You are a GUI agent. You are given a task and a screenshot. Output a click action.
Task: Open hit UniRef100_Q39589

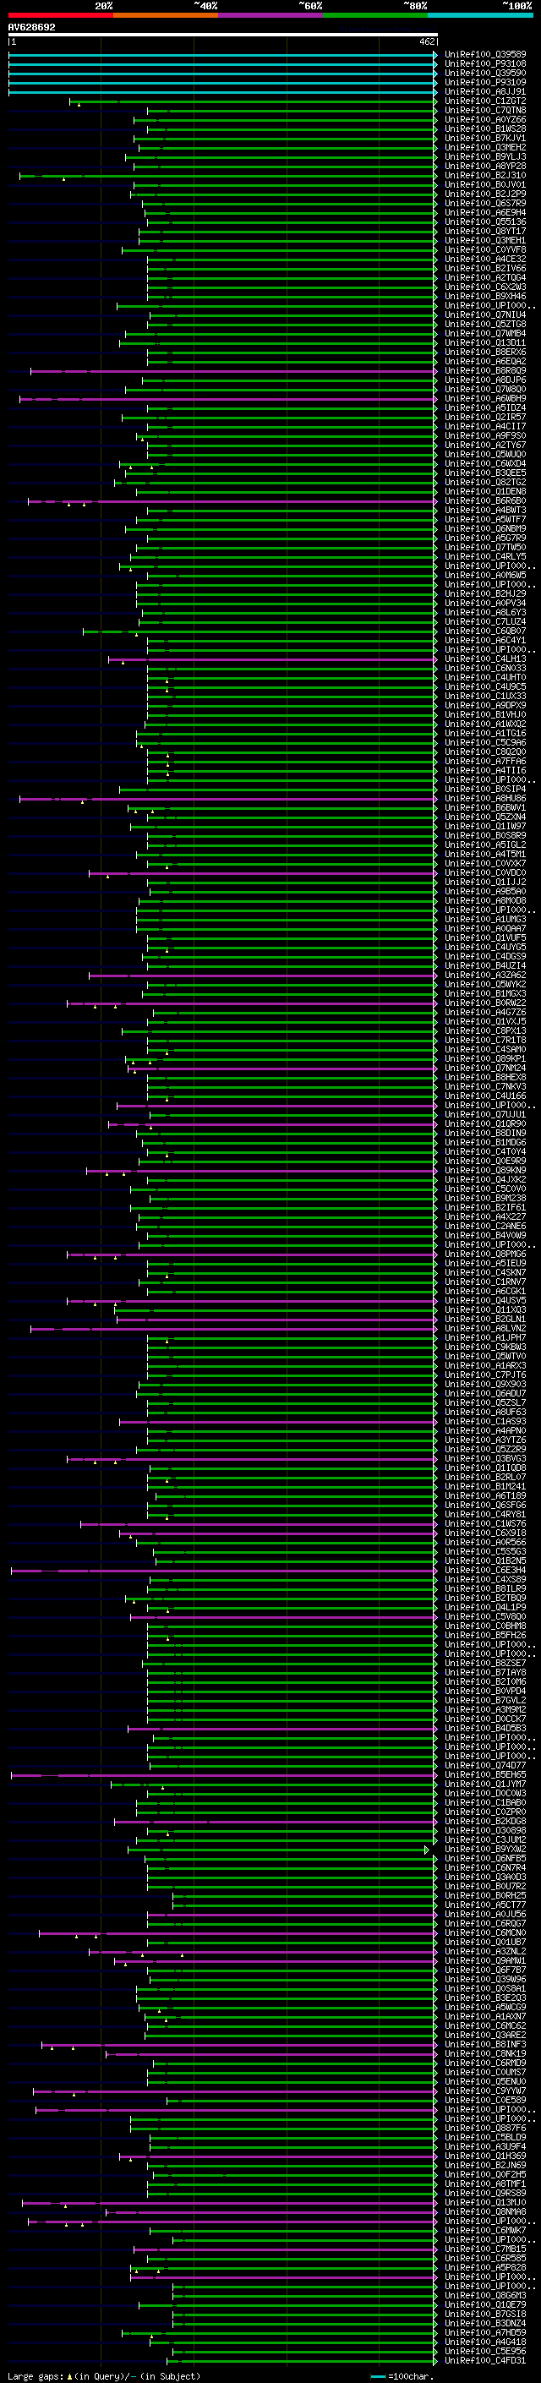coord(485,55)
